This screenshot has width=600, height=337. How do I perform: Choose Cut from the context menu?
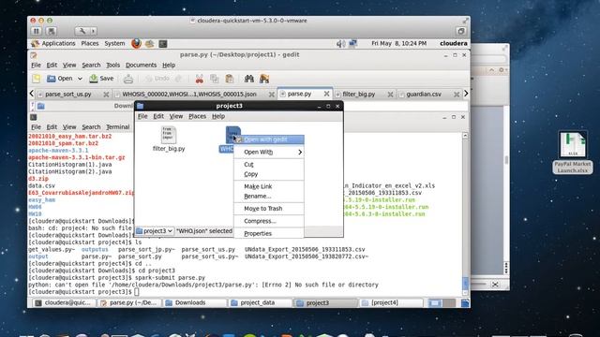click(269, 165)
